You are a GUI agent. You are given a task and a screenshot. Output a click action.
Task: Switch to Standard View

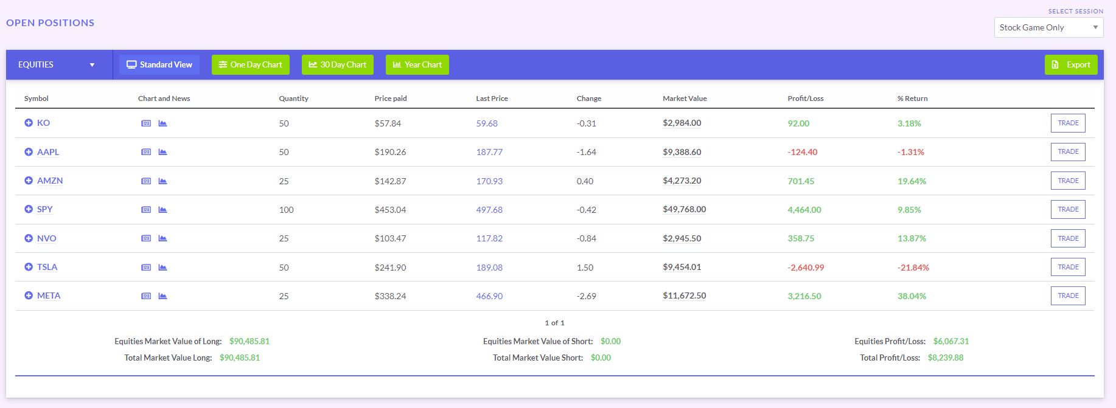(159, 64)
